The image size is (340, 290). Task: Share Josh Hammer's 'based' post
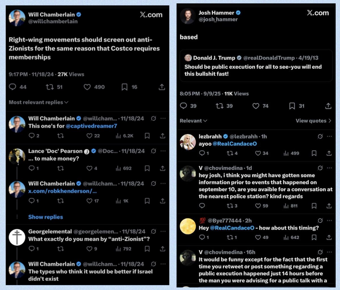328,106
